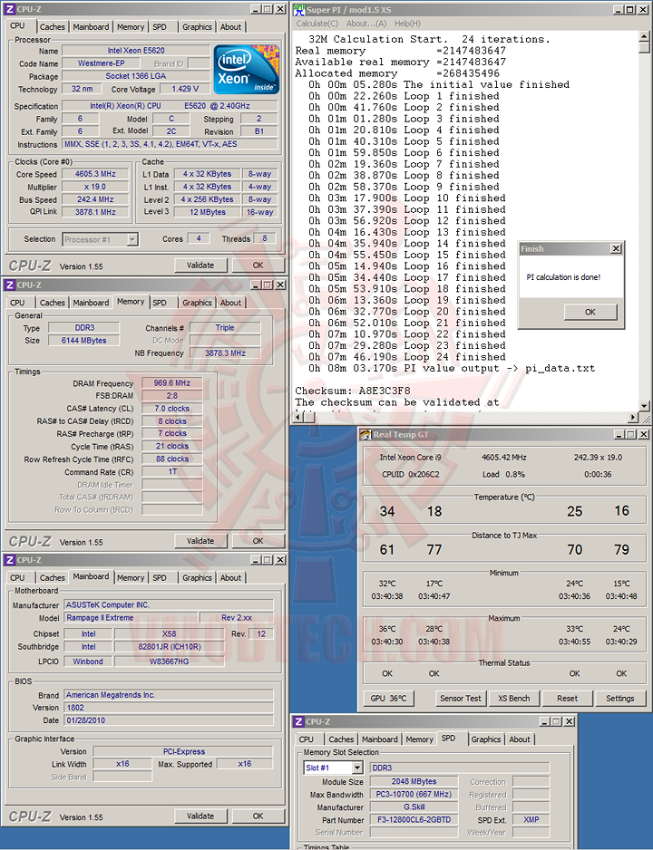This screenshot has width=653, height=850.
Task: Click the Channels # Triple field
Action: [225, 327]
